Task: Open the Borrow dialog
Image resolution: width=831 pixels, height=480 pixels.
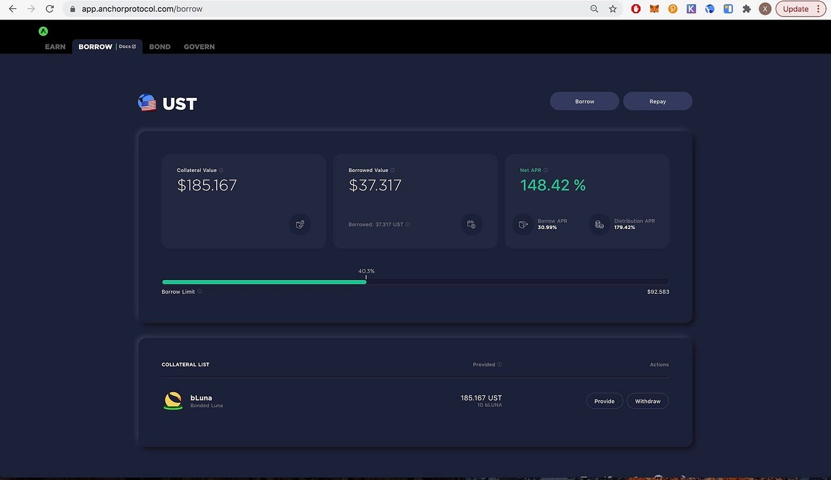Action: pyautogui.click(x=584, y=101)
